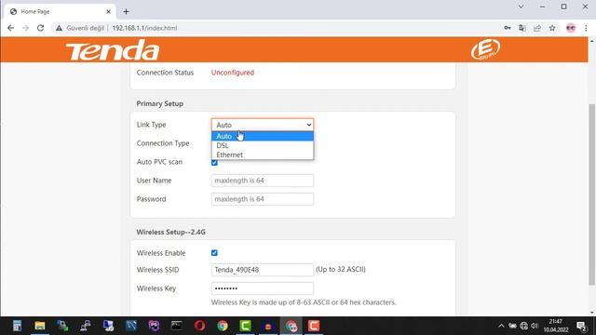The width and height of the screenshot is (596, 335).
Task: Toggle the Auto PVC scan checkbox
Action: pyautogui.click(x=214, y=163)
